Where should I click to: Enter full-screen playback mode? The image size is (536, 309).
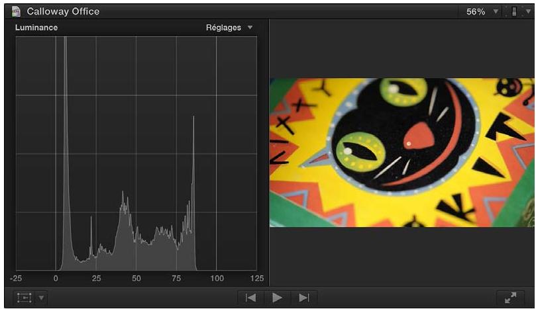click(x=510, y=298)
